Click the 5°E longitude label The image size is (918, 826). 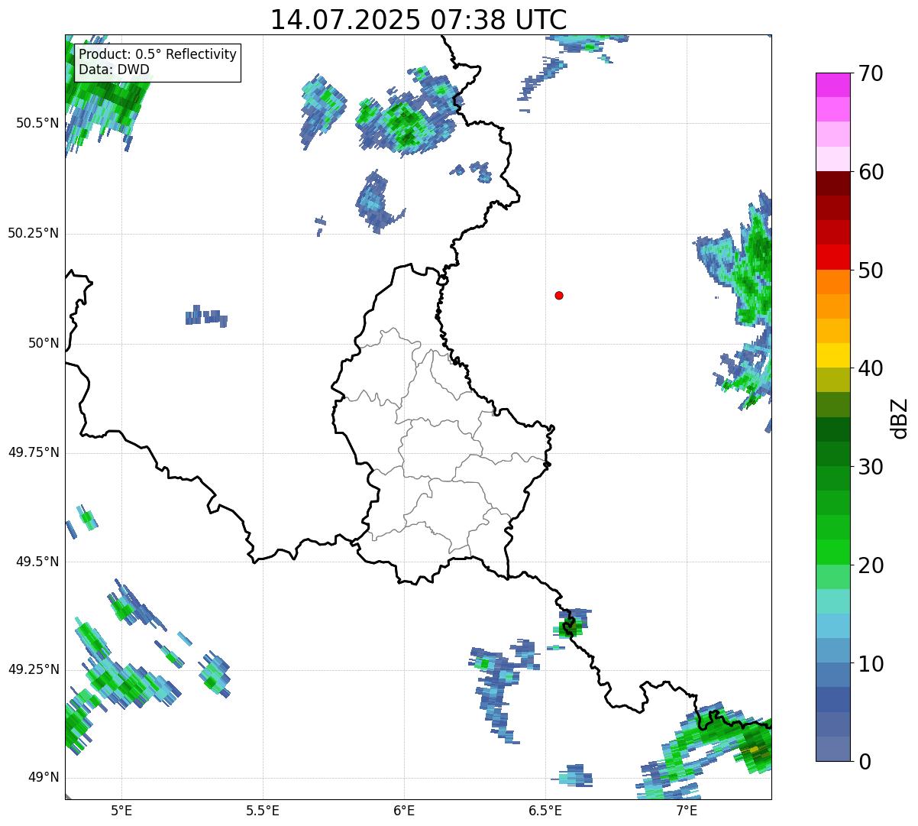click(x=121, y=810)
